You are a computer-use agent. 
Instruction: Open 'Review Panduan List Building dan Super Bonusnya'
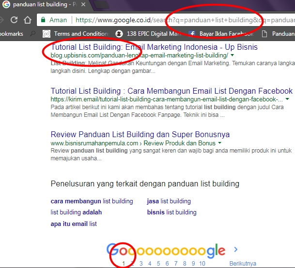click(x=140, y=134)
